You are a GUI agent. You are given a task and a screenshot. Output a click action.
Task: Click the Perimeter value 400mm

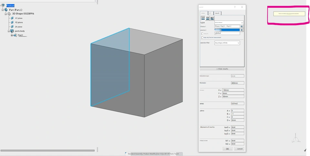click(x=237, y=83)
